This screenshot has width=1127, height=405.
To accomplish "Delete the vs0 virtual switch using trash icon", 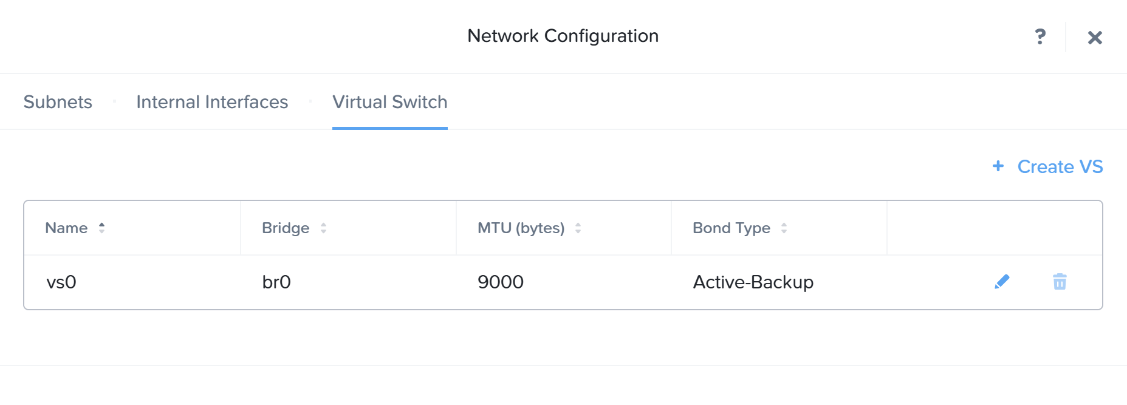I will [1060, 281].
